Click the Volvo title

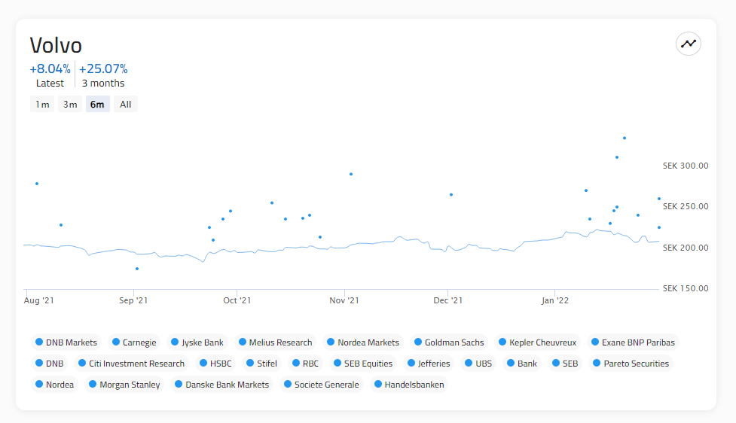point(56,45)
